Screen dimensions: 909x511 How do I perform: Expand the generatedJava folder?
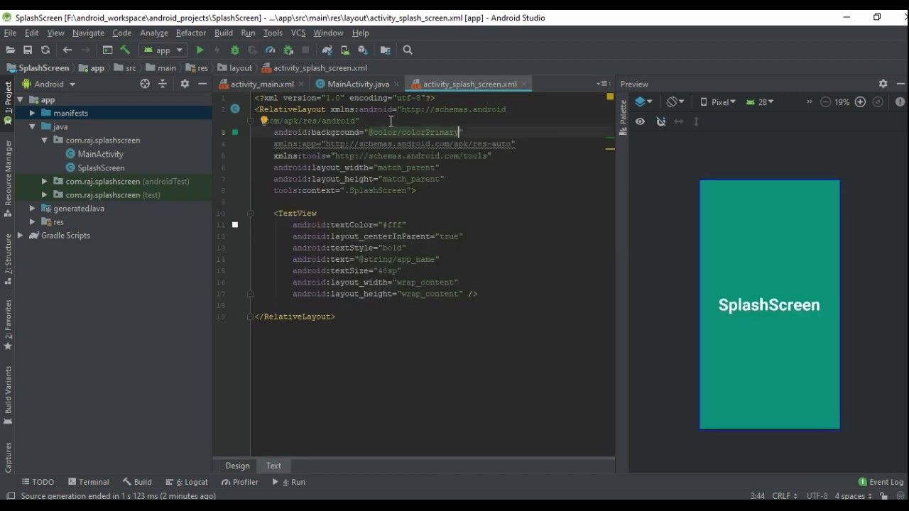pos(32,208)
